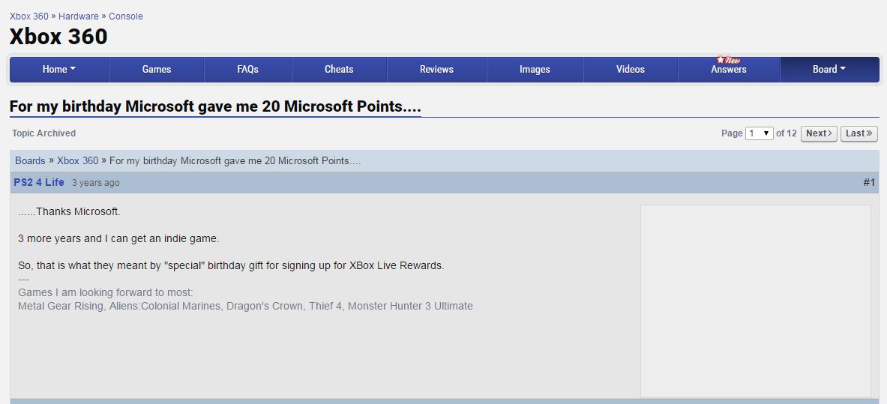Image resolution: width=887 pixels, height=404 pixels.
Task: Click the New star badge above Answers
Action: tap(728, 60)
